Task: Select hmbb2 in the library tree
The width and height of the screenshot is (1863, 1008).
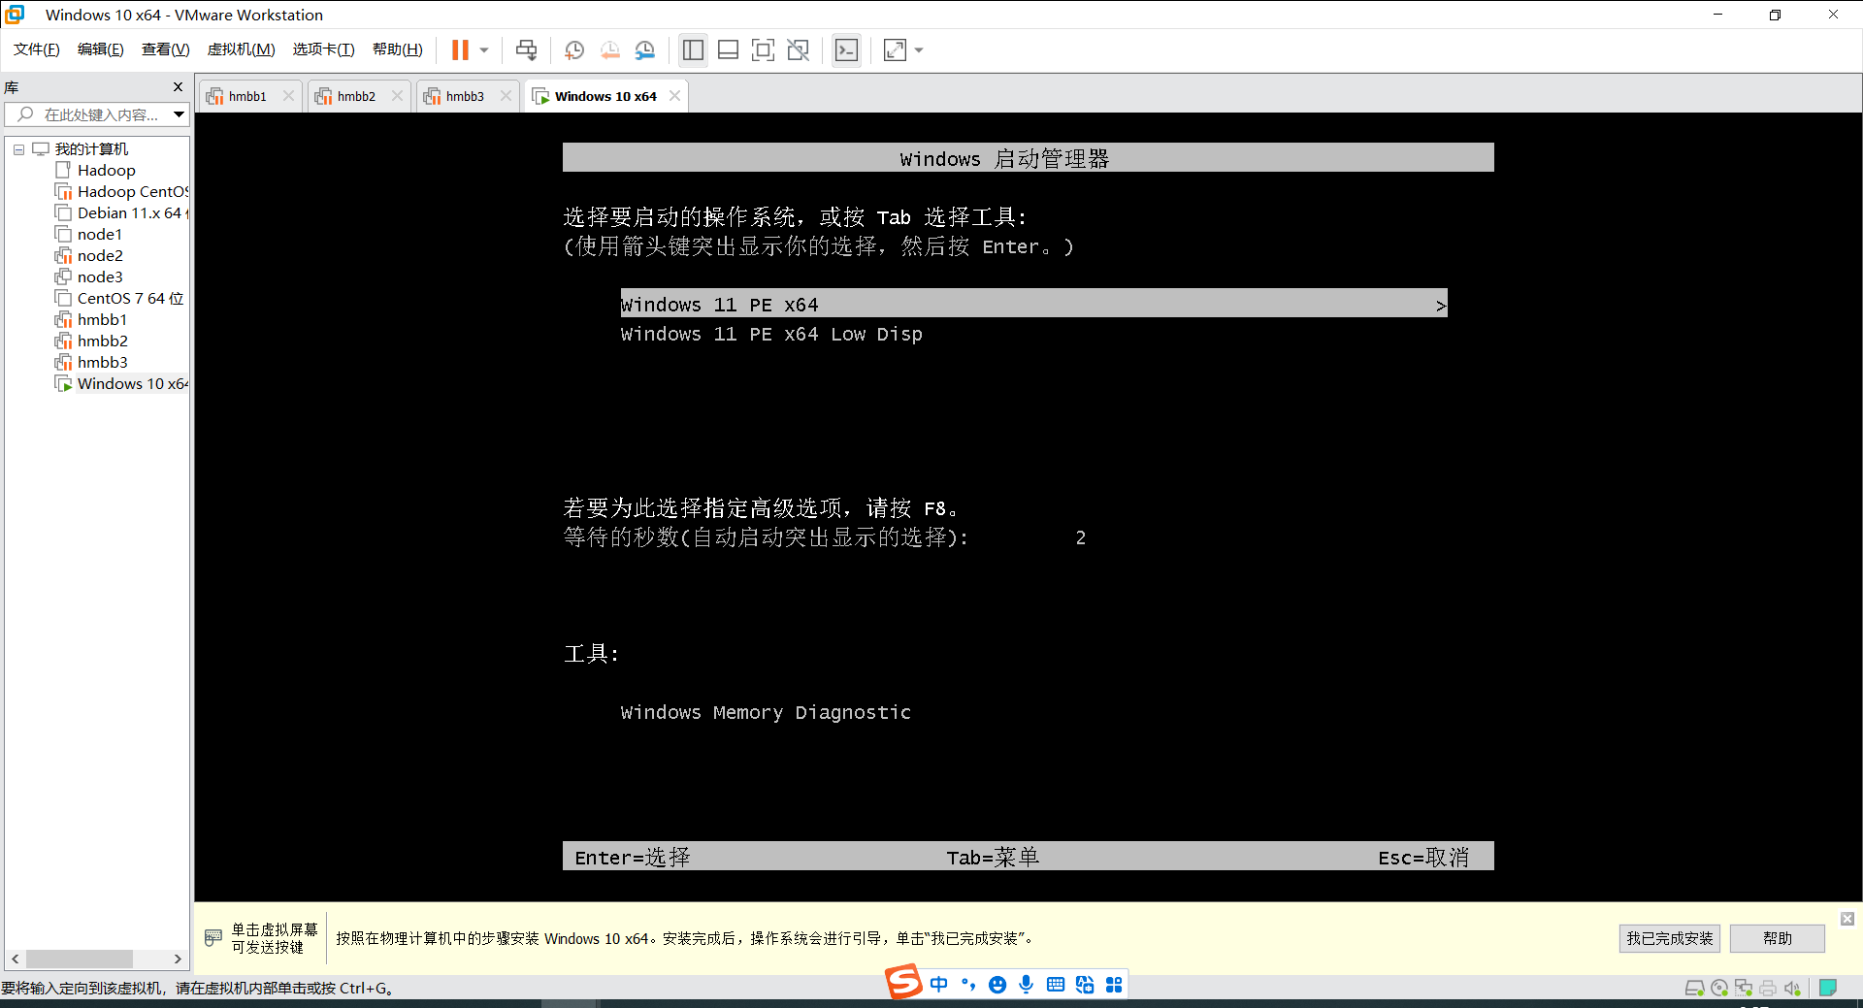Action: [102, 341]
